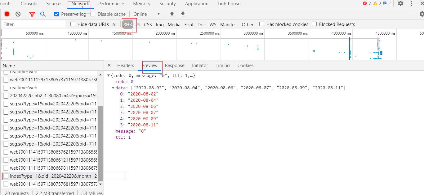Clear the network log

[18, 14]
